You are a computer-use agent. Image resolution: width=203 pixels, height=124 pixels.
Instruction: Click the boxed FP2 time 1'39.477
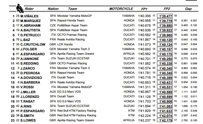click(165, 16)
